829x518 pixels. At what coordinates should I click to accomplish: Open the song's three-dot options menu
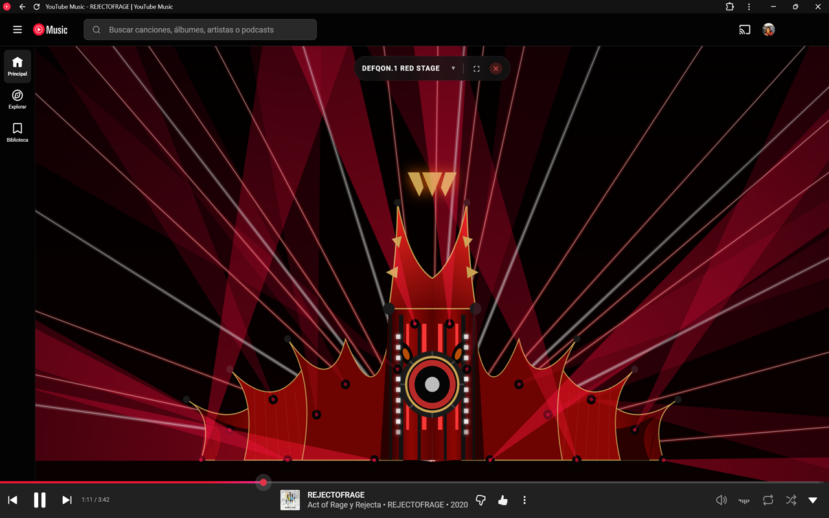click(525, 500)
